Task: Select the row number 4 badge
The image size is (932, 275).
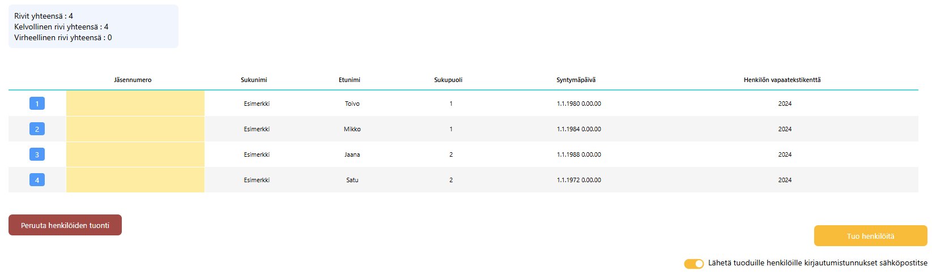Action: click(x=37, y=180)
